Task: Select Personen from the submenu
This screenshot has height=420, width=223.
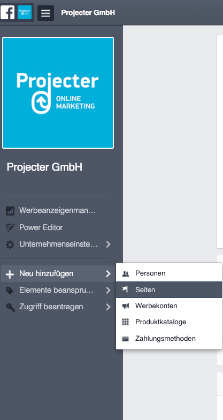Action: pos(169,273)
